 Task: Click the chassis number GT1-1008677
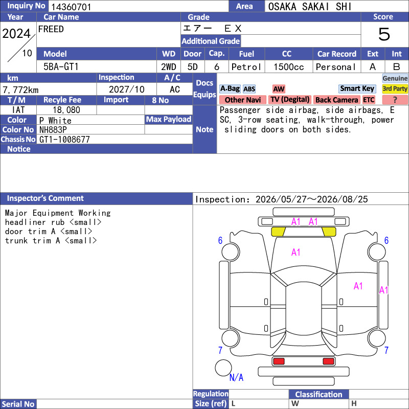[x=64, y=140]
